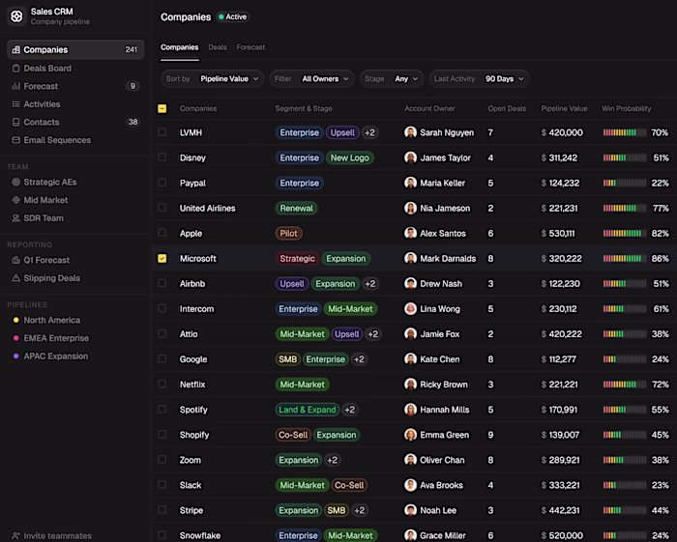Switch to the Deals tab
This screenshot has width=677, height=542.
[x=218, y=47]
